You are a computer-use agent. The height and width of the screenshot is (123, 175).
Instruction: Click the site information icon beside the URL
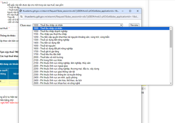pyautogui.click(x=22, y=17)
